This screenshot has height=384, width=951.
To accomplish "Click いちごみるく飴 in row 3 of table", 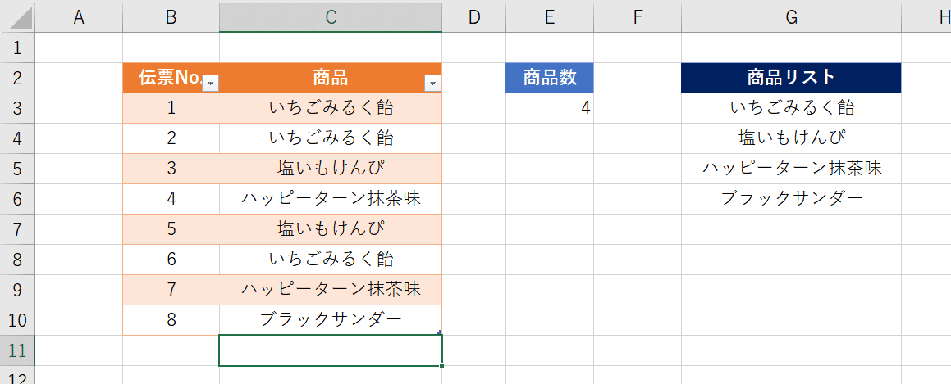I will point(331,108).
